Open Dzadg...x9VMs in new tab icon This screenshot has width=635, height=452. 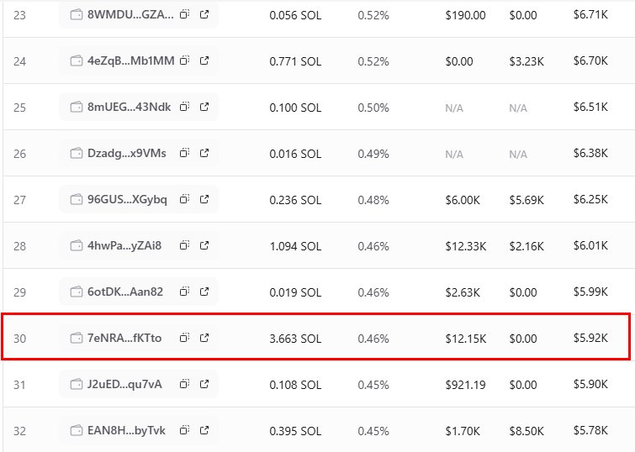pos(204,153)
